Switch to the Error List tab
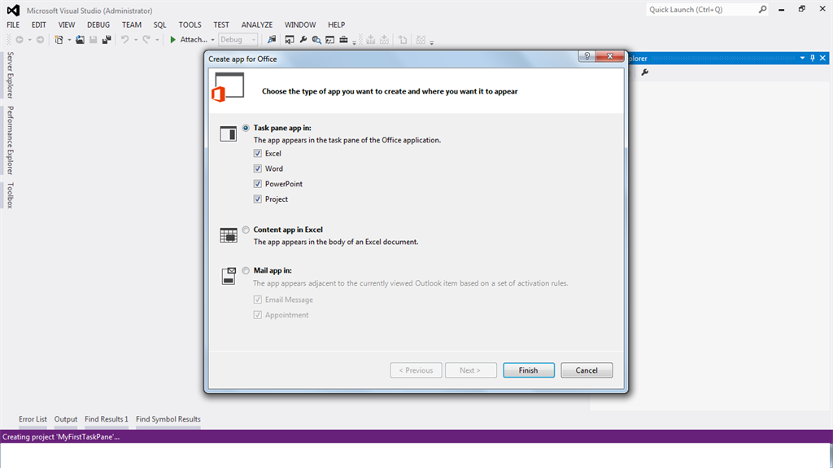Viewport: 833px width, 468px height. (33, 419)
